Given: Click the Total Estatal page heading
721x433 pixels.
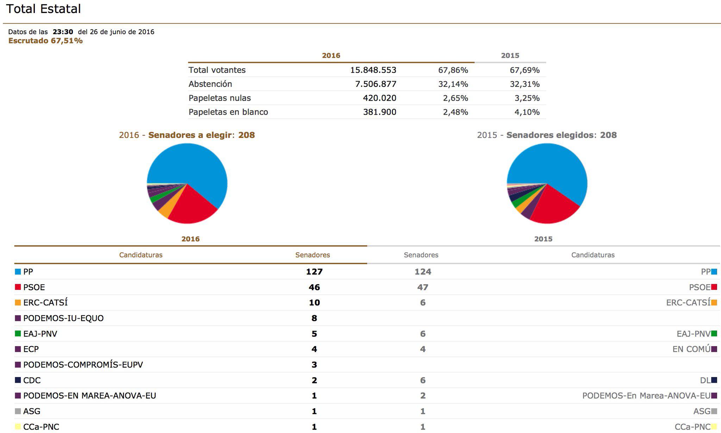Looking at the screenshot, I should 44,9.
